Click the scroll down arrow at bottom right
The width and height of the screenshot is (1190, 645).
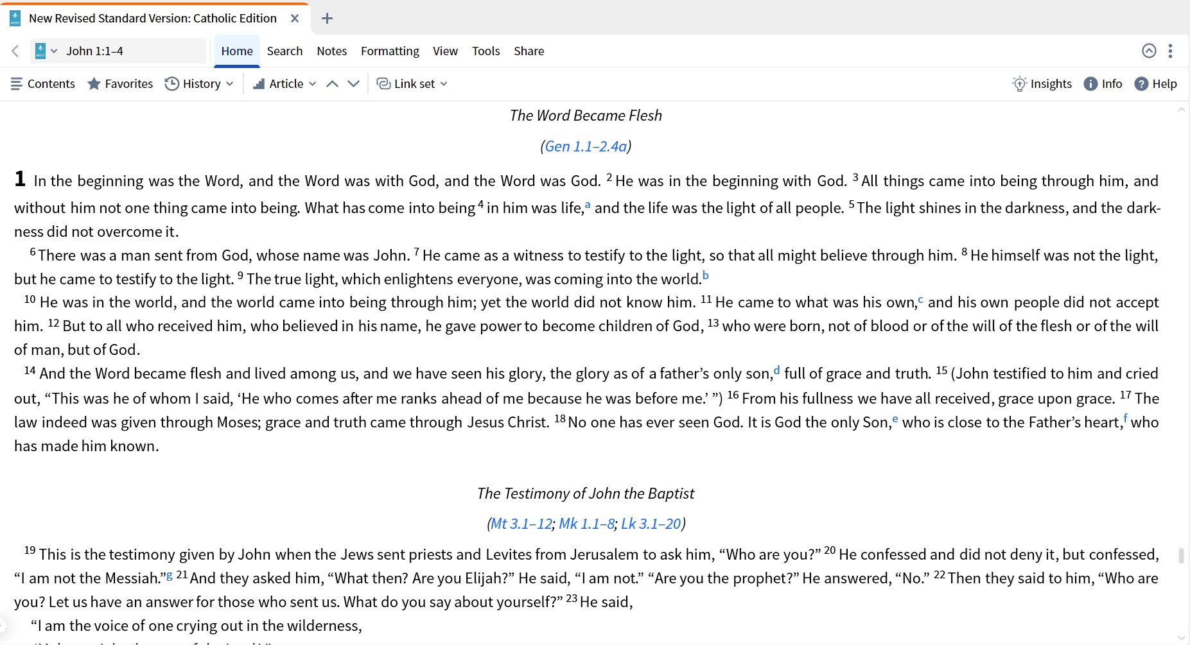click(x=1181, y=638)
